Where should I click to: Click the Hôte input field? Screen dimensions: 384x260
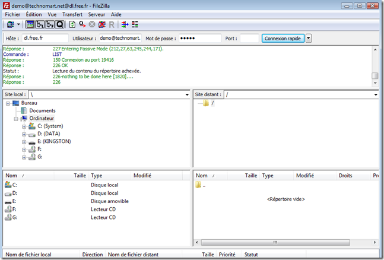(45, 38)
